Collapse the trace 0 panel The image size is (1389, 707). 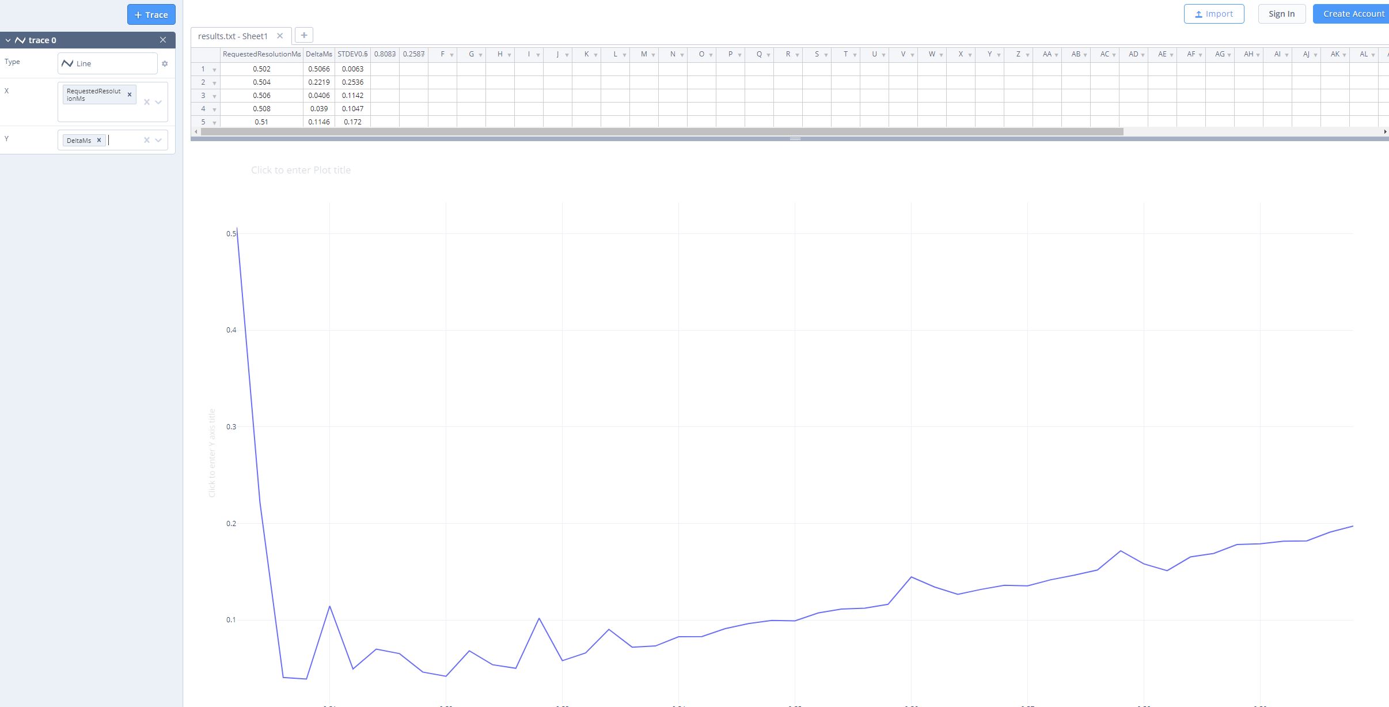click(8, 40)
